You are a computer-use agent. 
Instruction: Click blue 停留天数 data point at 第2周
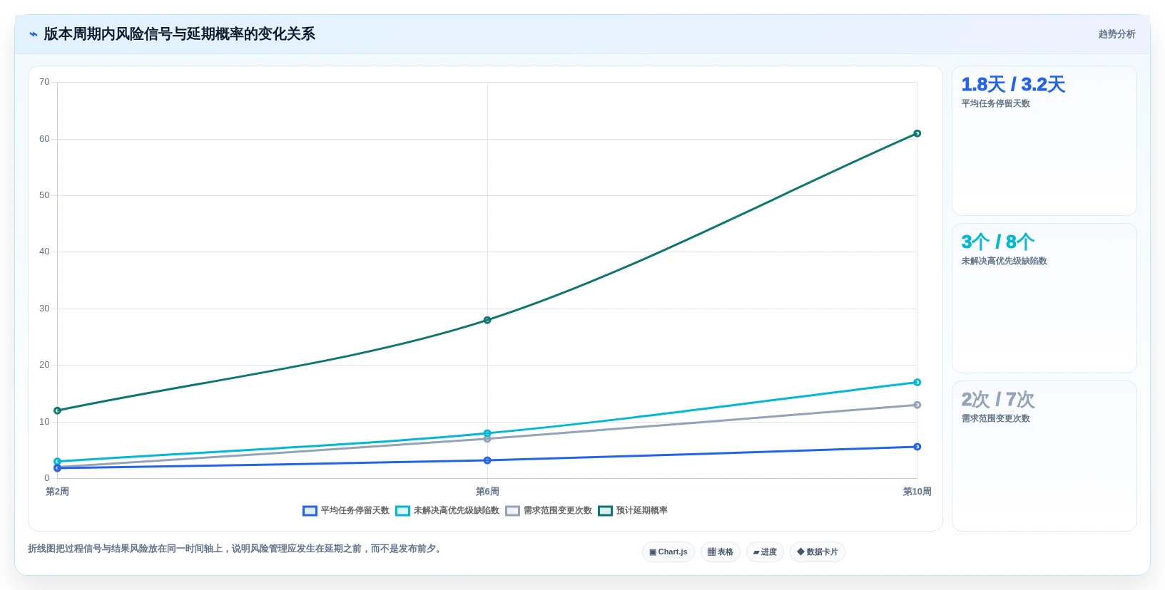(58, 468)
